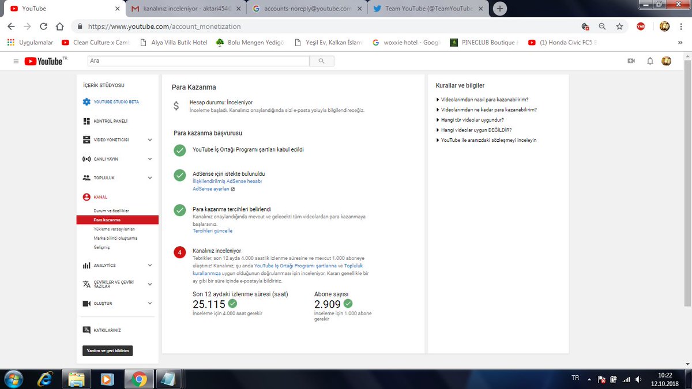Click the TR language indicator

(x=575, y=378)
